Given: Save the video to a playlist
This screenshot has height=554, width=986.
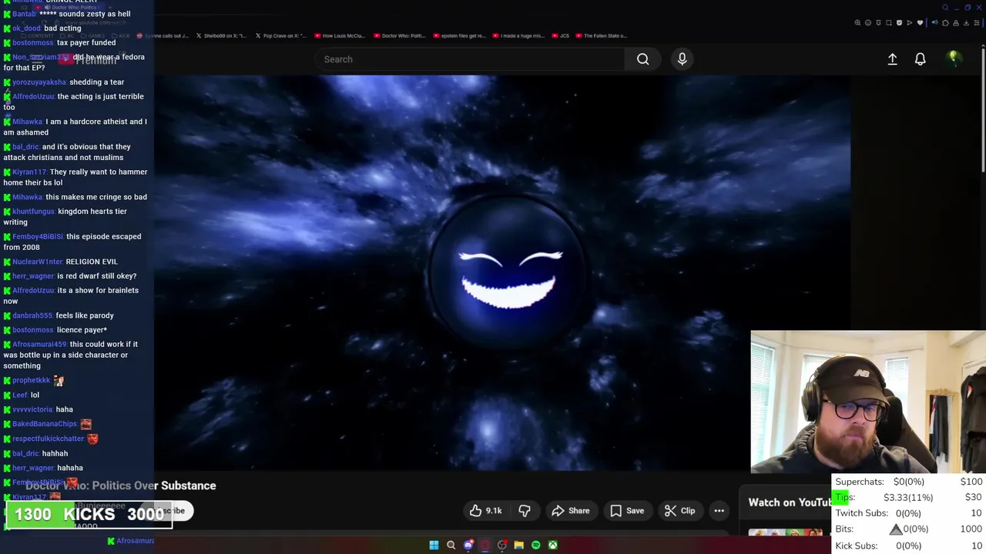Looking at the screenshot, I should (x=627, y=511).
